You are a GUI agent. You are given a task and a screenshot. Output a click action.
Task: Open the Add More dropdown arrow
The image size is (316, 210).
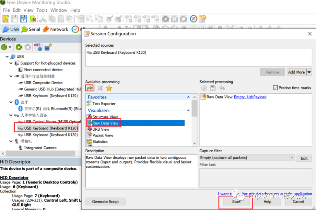(309, 72)
